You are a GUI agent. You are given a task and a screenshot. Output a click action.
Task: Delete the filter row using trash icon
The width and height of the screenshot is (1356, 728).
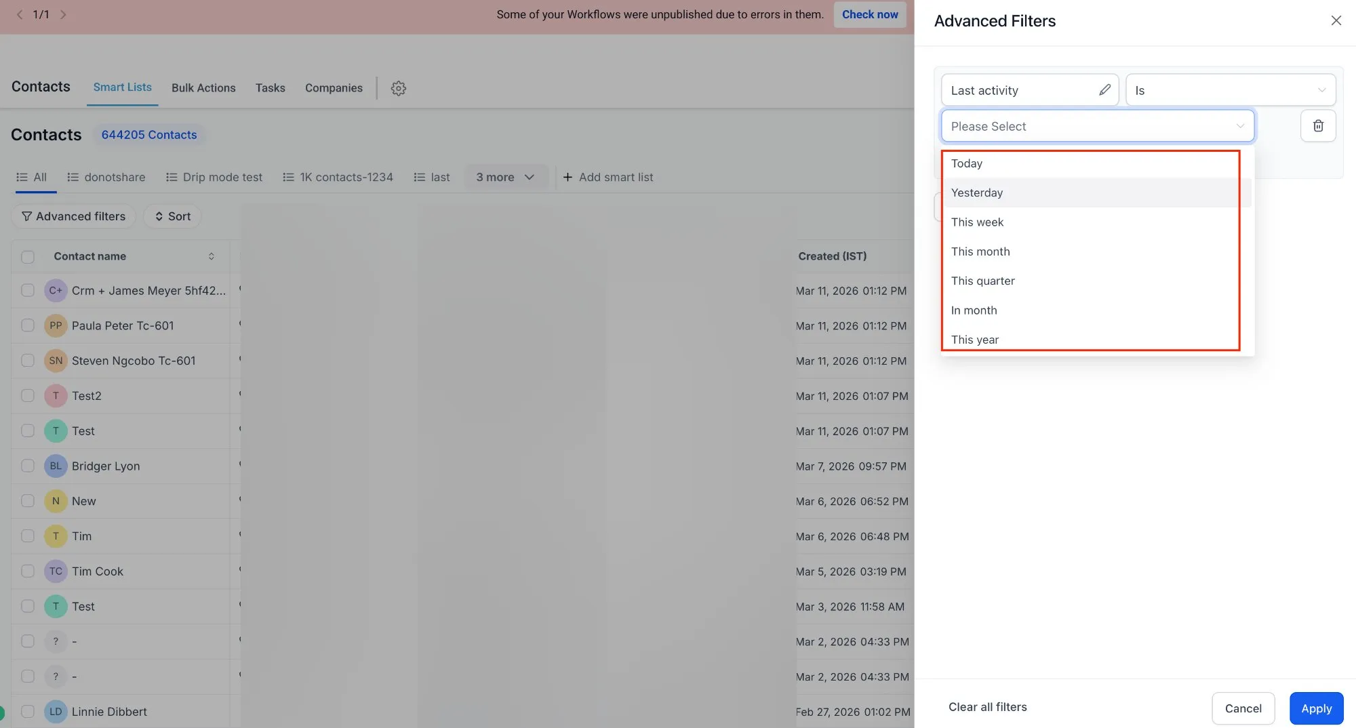(x=1318, y=125)
